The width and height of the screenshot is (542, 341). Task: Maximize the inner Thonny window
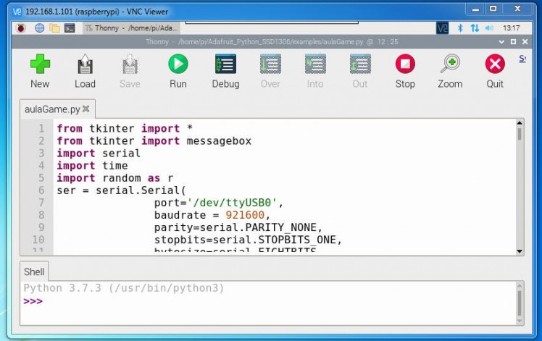pyautogui.click(x=513, y=42)
